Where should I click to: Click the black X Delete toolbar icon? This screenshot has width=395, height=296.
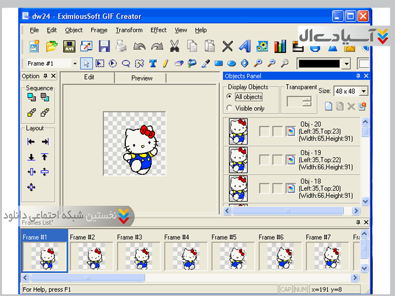(227, 46)
